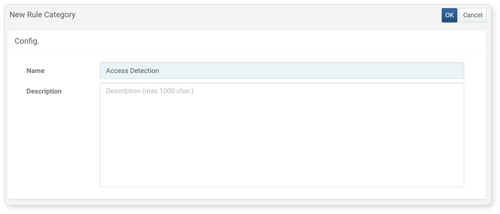Place cursor on the word Access in Name

click(x=117, y=71)
